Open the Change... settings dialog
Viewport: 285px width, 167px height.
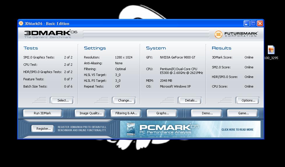coord(124,100)
